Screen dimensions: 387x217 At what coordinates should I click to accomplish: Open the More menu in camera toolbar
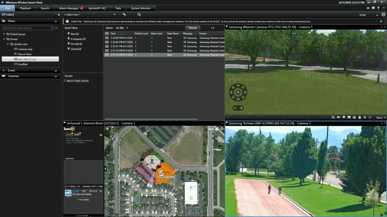(x=381, y=117)
